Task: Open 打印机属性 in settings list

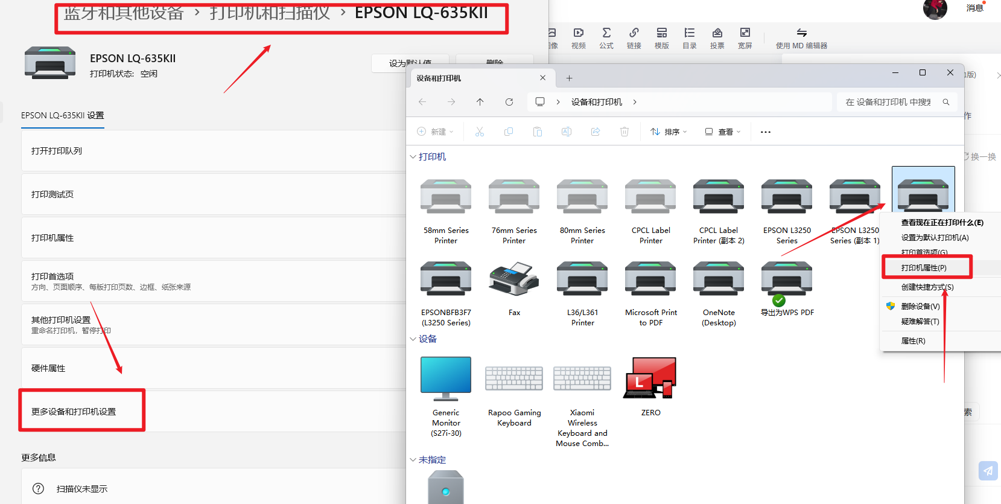Action: coord(214,238)
